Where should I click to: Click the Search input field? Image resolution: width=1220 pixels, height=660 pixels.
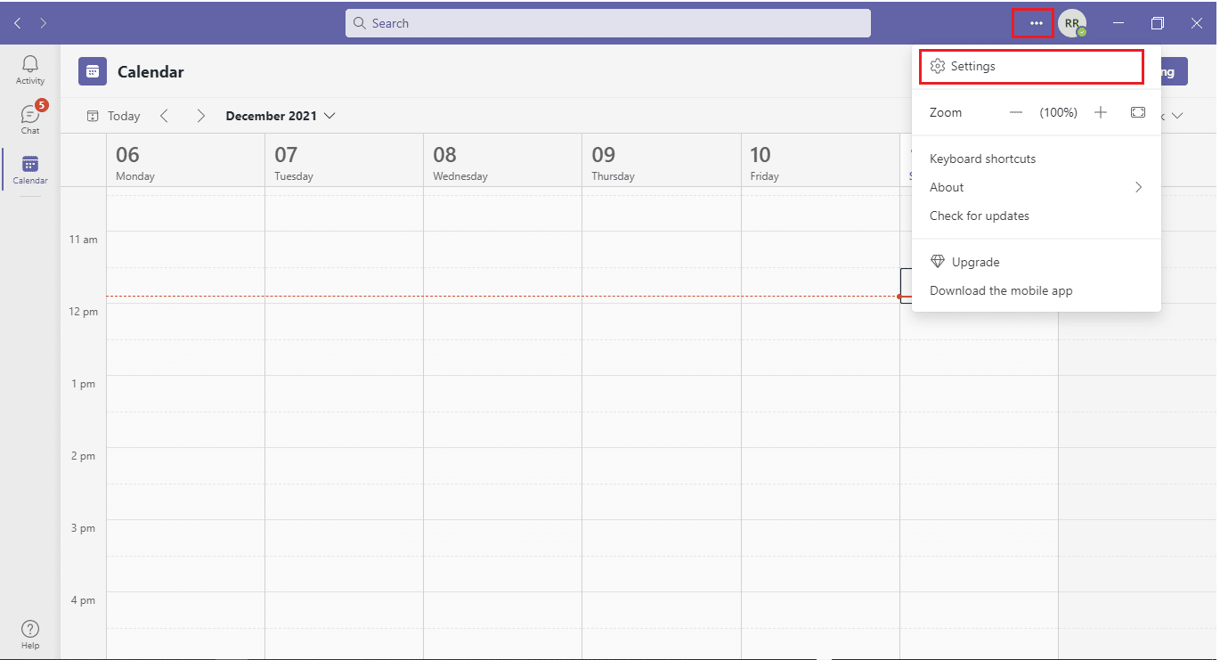coord(608,23)
